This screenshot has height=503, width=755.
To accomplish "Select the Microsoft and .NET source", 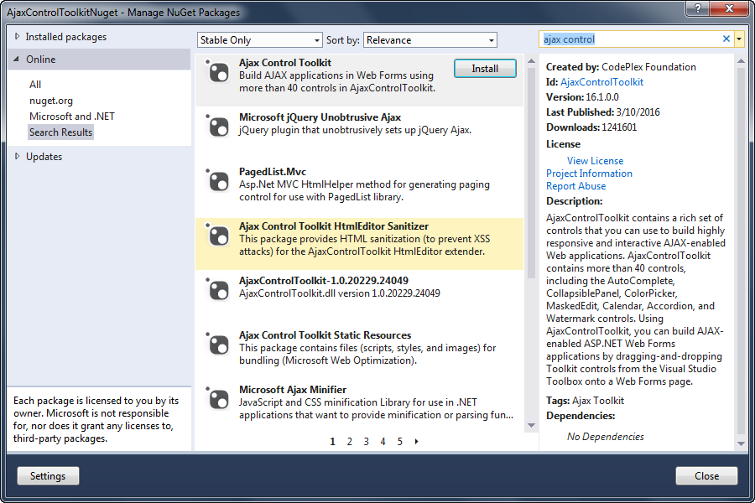I will point(72,117).
